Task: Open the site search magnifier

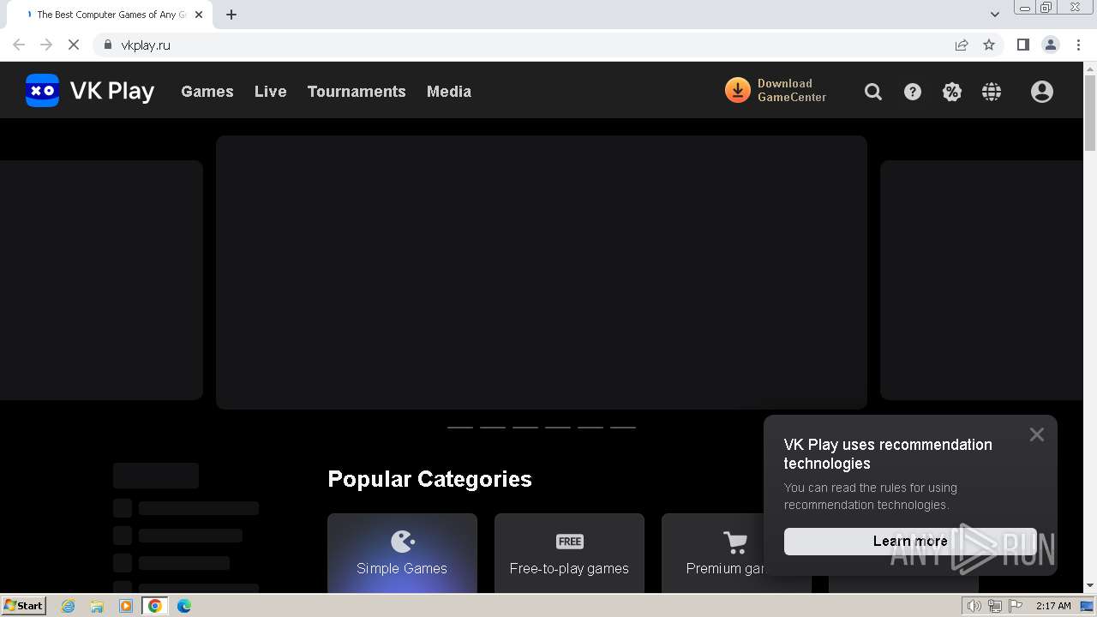Action: coord(873,92)
